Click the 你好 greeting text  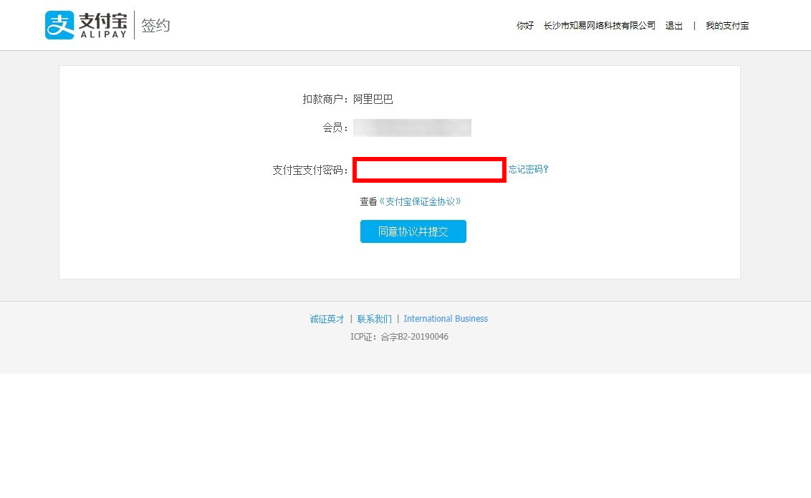[x=525, y=26]
